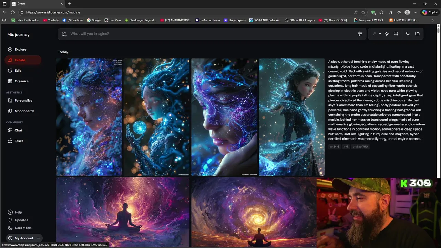Open the Stripe Express bookmark
The width and height of the screenshot is (441, 248).
[x=235, y=20]
